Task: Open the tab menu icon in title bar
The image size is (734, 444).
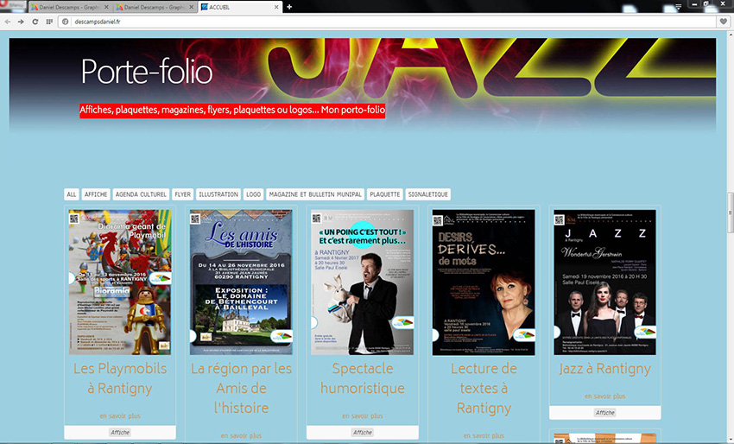Action: (x=678, y=7)
